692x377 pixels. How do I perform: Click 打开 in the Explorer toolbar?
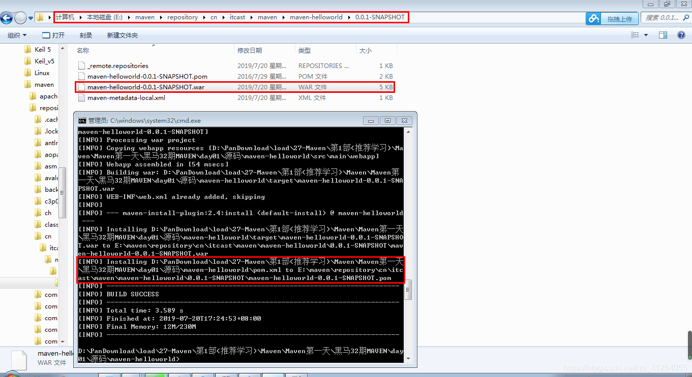click(x=53, y=36)
